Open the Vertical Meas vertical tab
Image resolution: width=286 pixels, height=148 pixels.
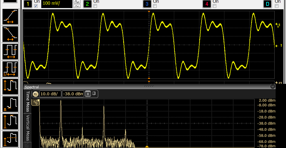click(28, 128)
